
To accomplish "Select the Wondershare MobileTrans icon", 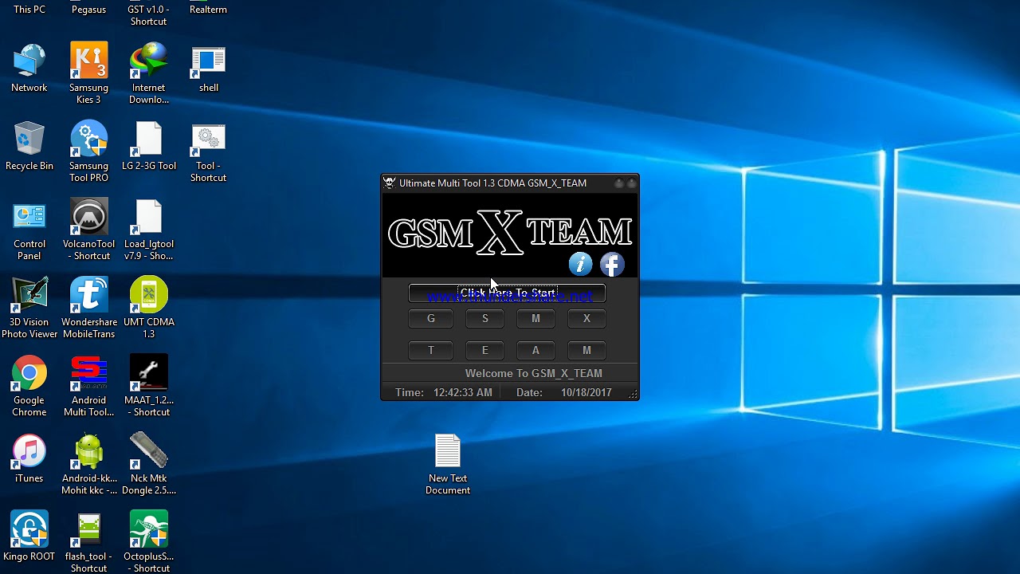I will pos(88,308).
